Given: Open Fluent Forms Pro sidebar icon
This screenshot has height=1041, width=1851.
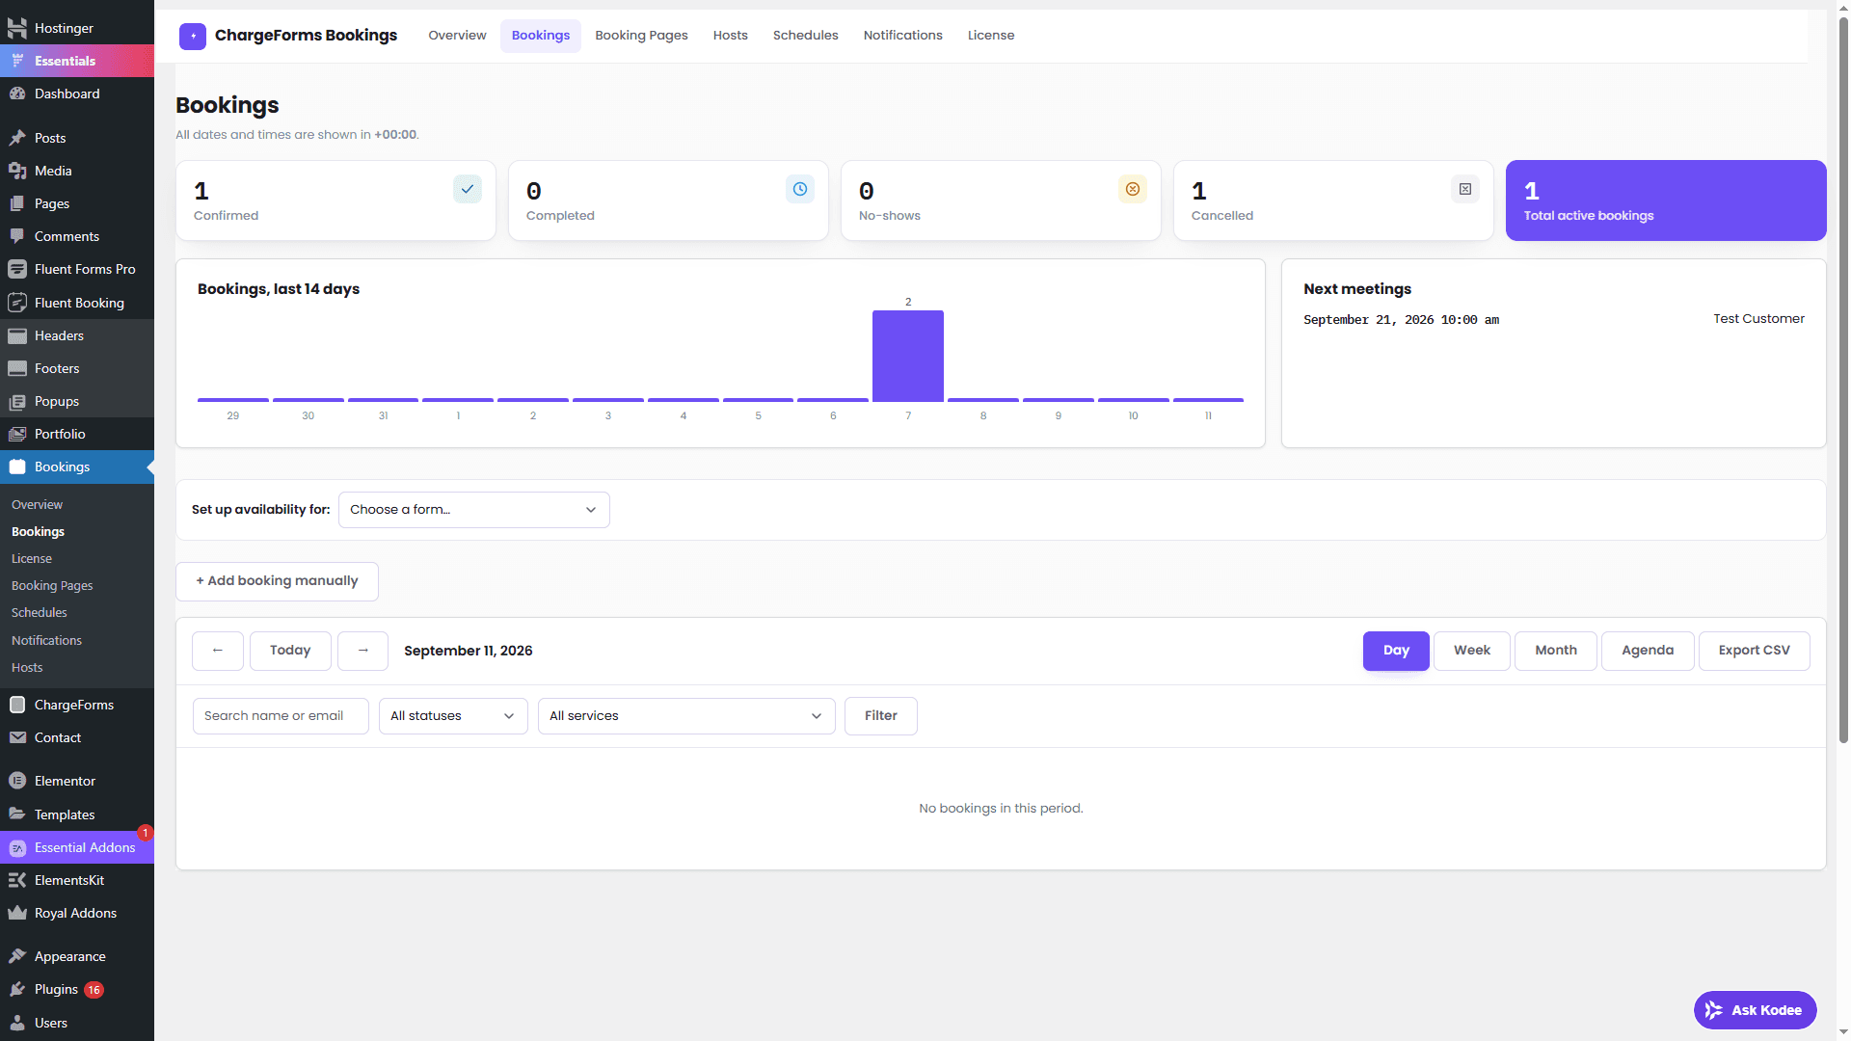Looking at the screenshot, I should point(17,269).
